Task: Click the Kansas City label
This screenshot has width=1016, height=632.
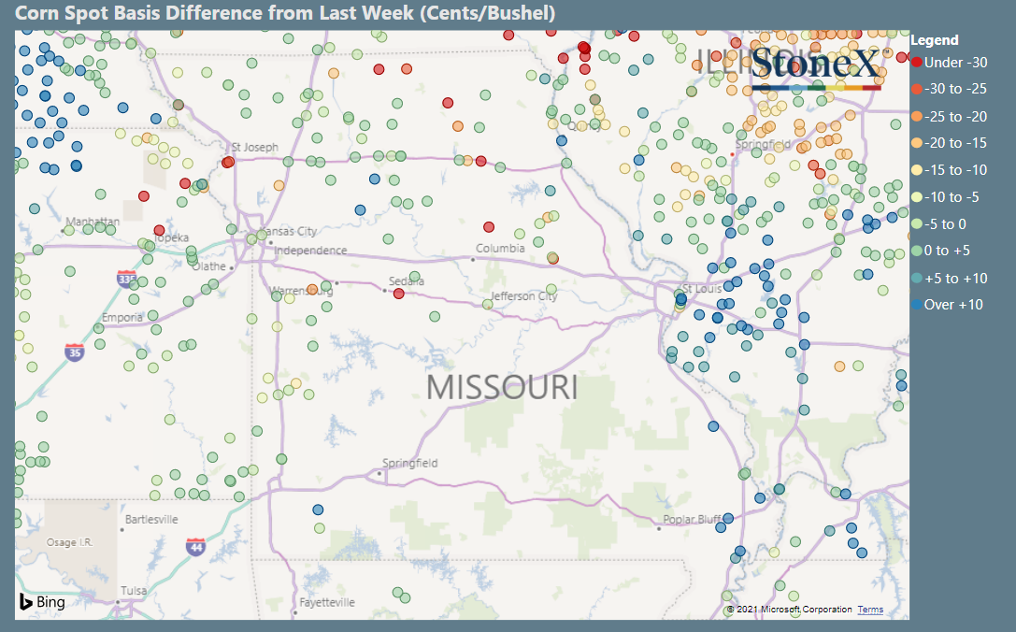Action: click(x=290, y=232)
